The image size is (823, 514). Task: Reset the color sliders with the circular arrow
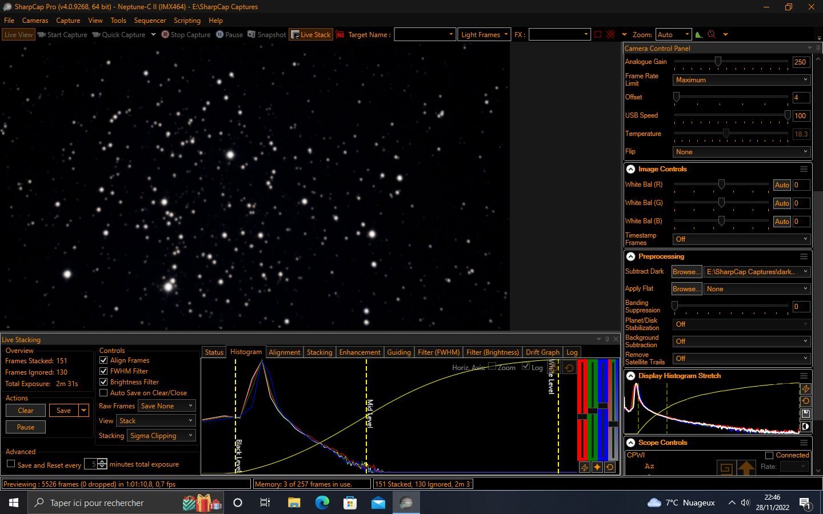(610, 467)
